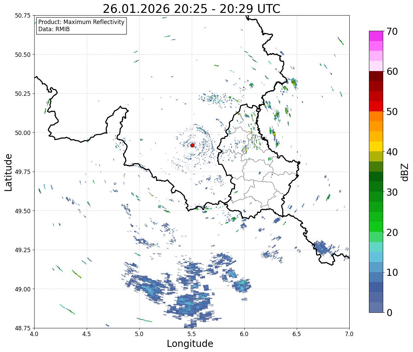
Task: Click the latitude tick label 50.25
Action: [23, 94]
